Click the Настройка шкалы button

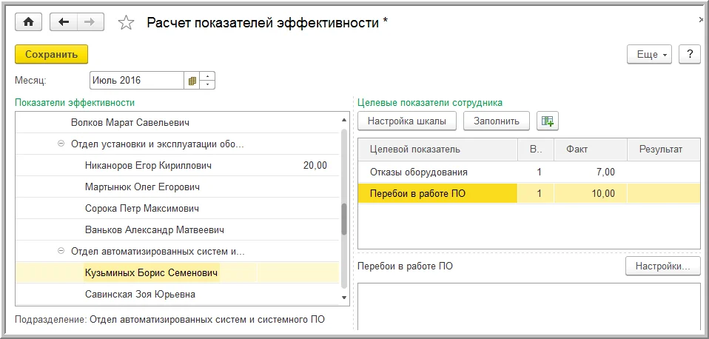pos(406,121)
